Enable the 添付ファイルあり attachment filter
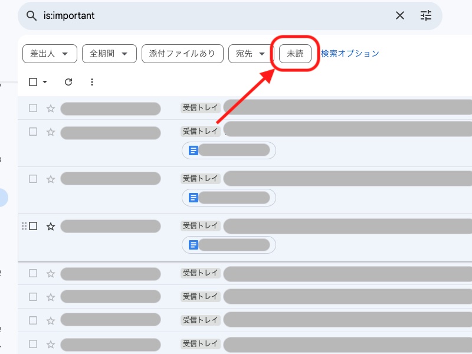Screen dimensions: 472x354 (x=182, y=53)
